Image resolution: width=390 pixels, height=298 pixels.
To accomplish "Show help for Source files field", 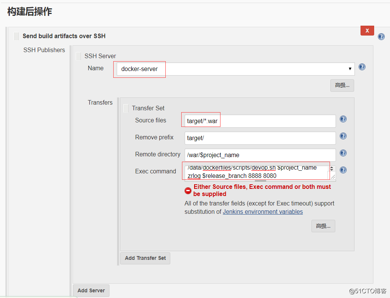I will [x=343, y=119].
